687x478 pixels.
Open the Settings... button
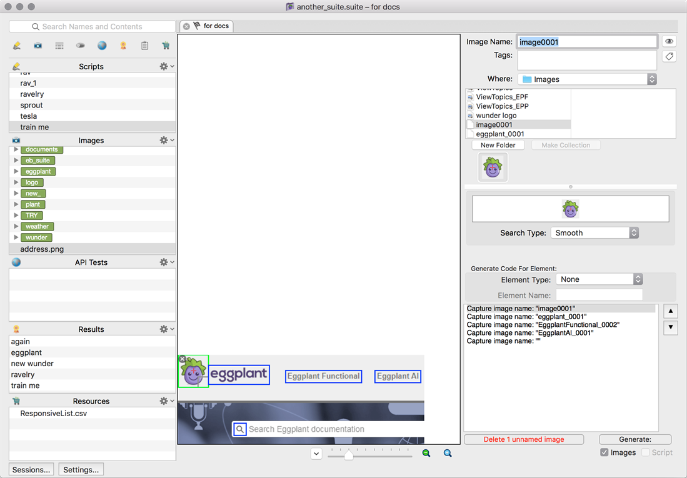click(x=81, y=470)
